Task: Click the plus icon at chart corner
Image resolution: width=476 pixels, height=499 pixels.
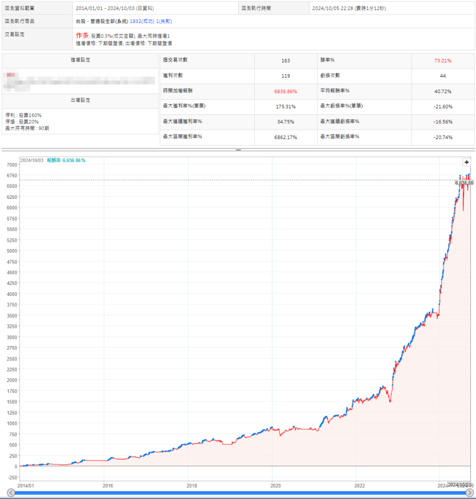Action: coord(466,162)
